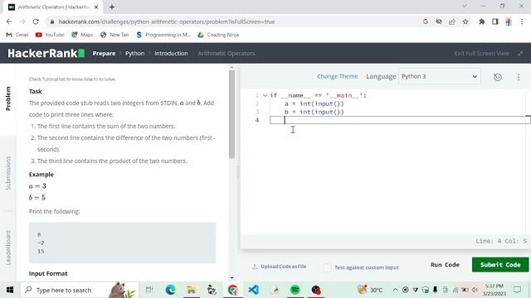This screenshot has width=531, height=298.
Task: Open Microsoft Edge from taskbar
Action: (170, 290)
